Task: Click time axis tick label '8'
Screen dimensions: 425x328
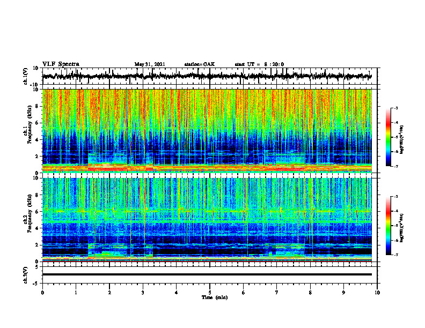Action: 310,293
